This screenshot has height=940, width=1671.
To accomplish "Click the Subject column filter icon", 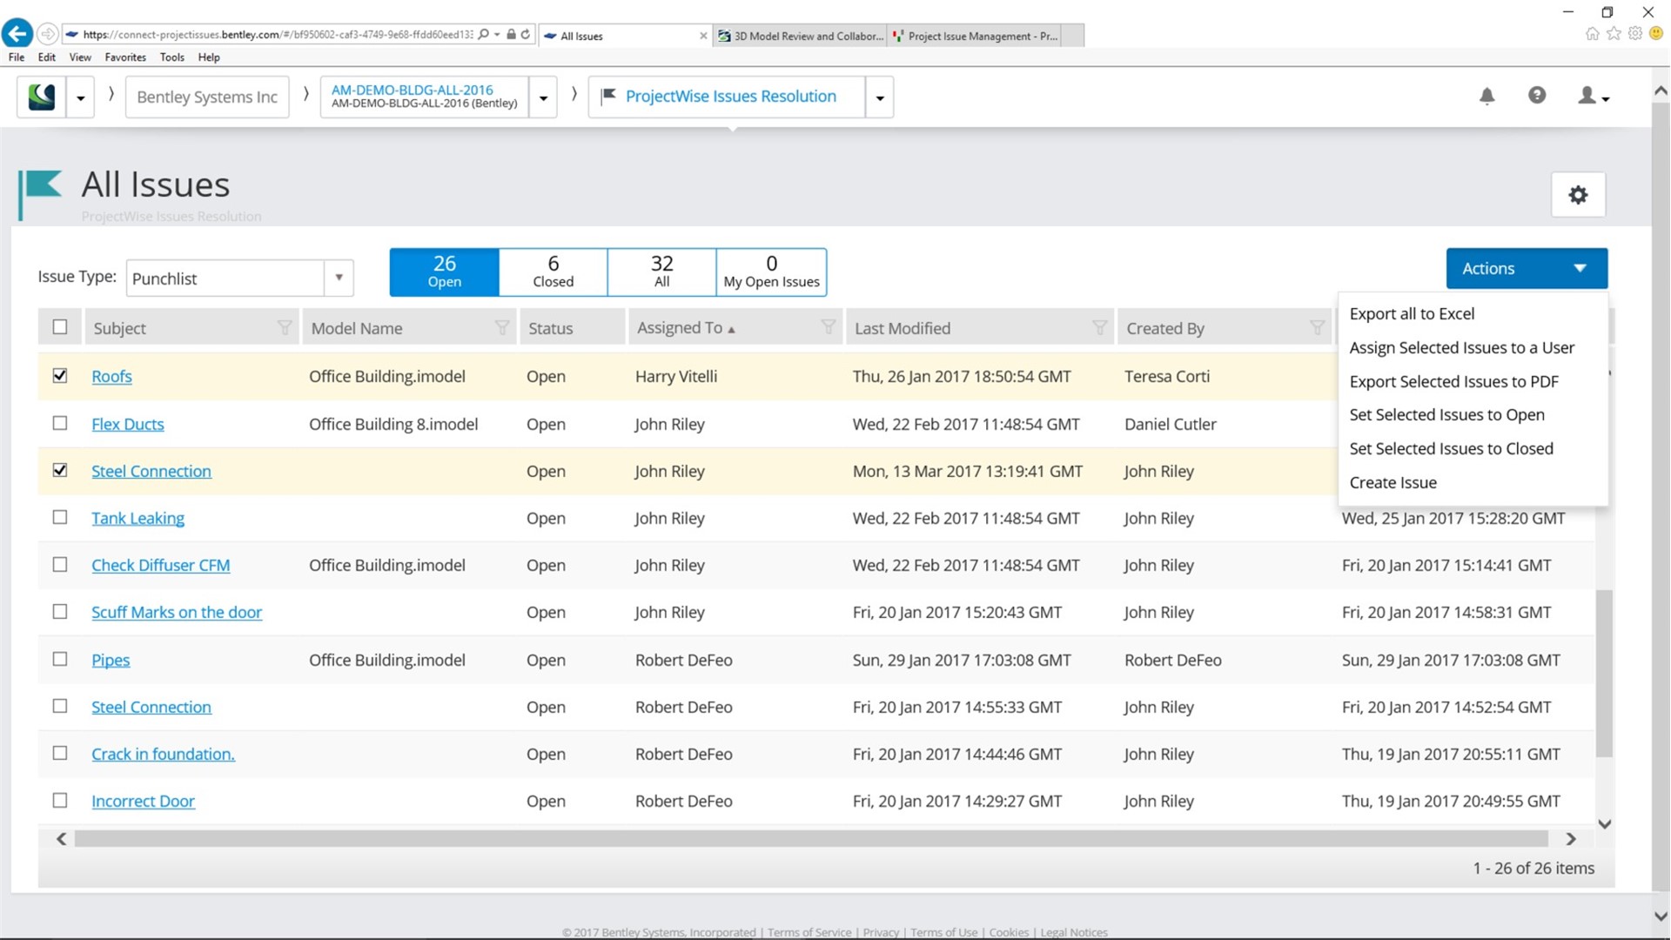I will point(285,328).
